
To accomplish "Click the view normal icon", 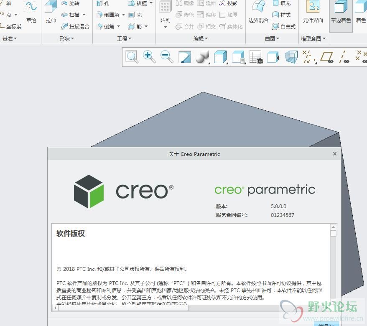I will [x=274, y=57].
